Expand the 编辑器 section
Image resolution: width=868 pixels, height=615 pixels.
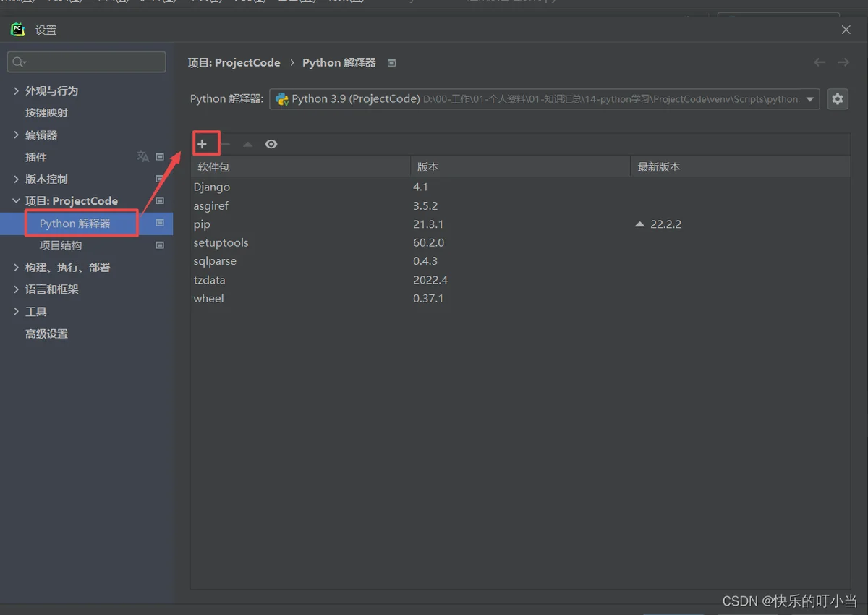(x=17, y=135)
